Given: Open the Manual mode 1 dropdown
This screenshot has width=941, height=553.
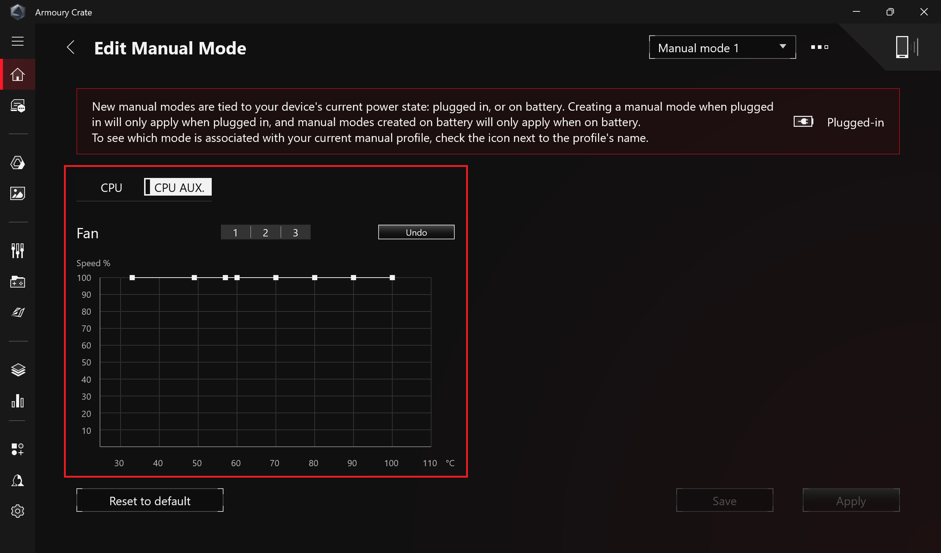Looking at the screenshot, I should click(722, 47).
